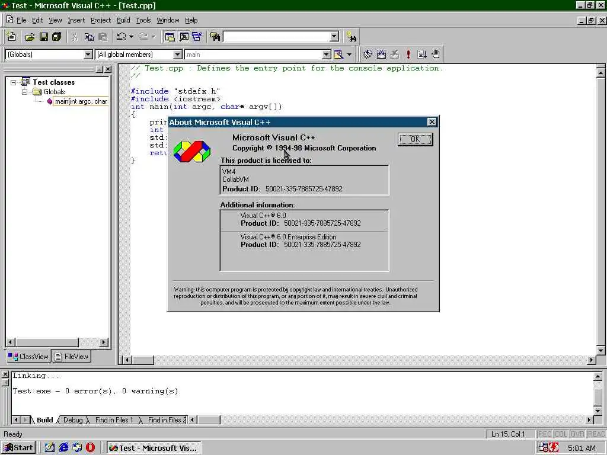Launch Internet Explorer from quick launch
This screenshot has height=455, width=607.
coord(63,448)
